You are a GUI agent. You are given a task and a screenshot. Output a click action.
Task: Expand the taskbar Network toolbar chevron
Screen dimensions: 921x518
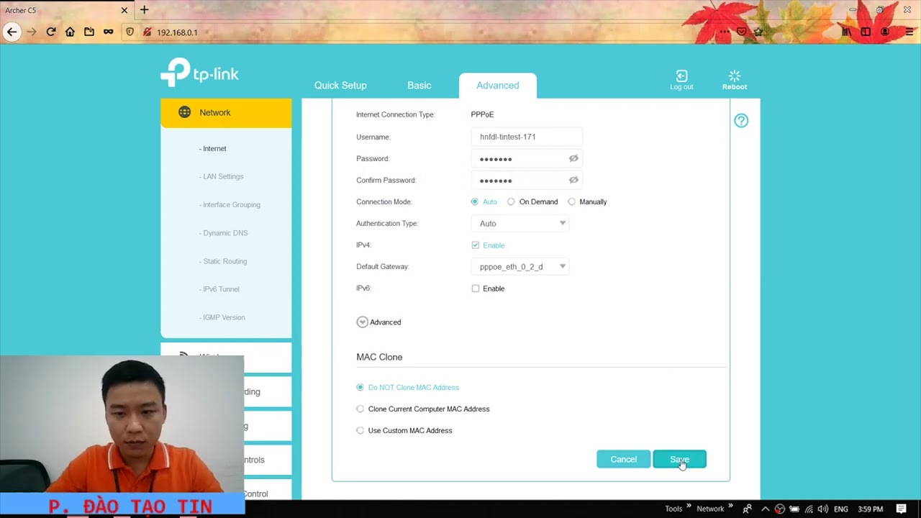point(730,506)
